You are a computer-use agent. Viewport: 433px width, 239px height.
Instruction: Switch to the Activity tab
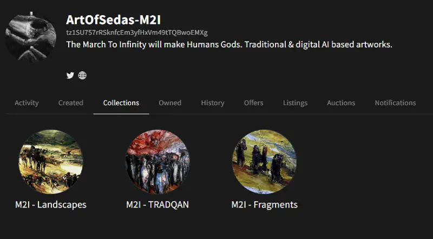(27, 103)
